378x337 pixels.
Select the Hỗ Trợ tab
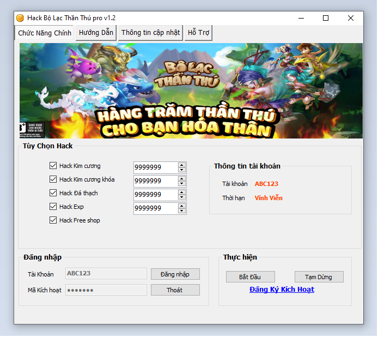point(199,33)
